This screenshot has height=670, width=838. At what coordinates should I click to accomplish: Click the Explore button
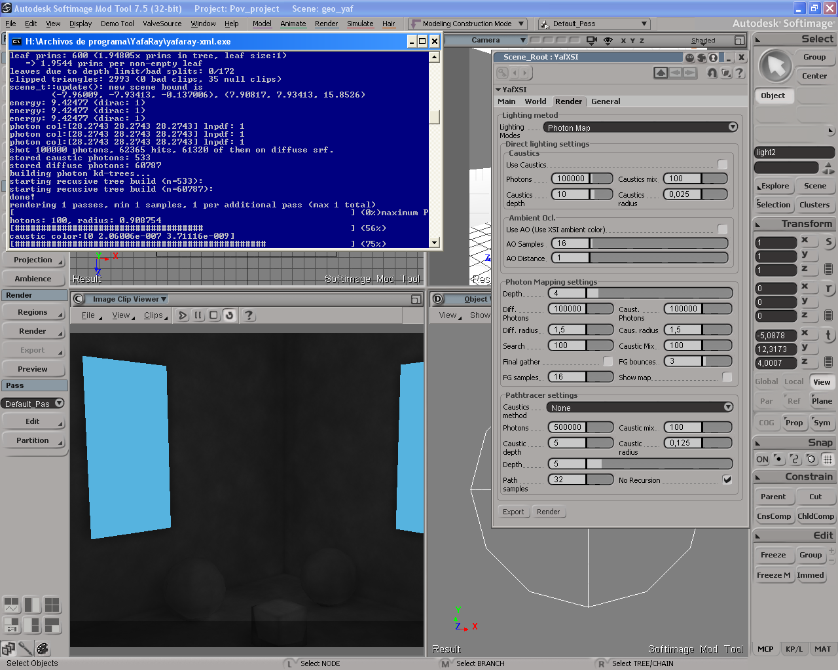774,186
